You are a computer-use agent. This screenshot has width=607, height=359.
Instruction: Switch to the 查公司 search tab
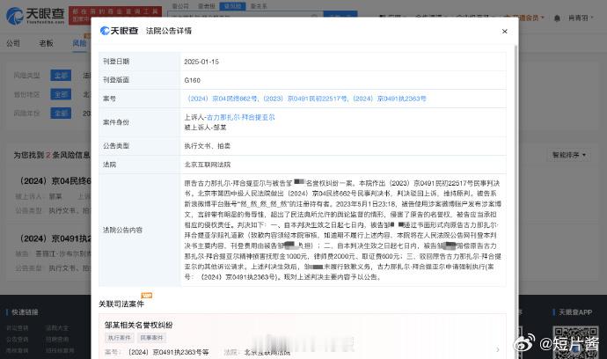(180, 6)
